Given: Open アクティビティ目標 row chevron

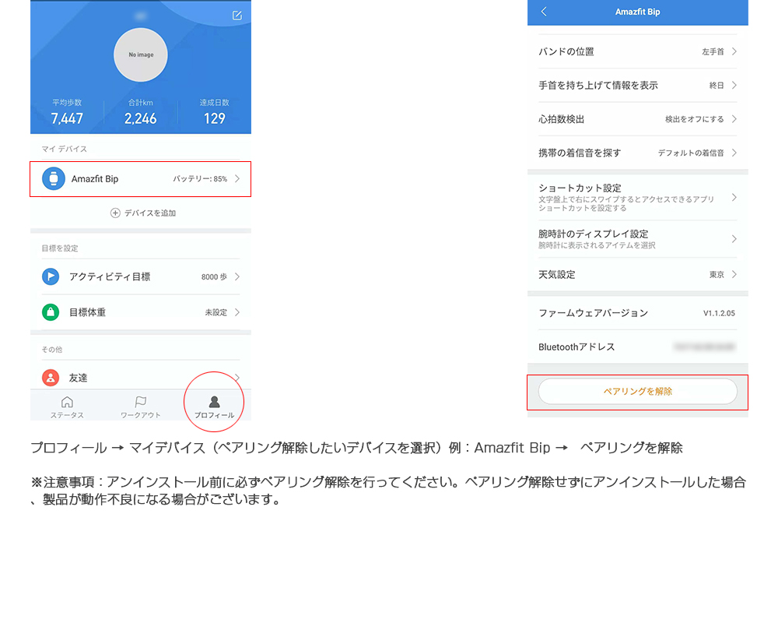Looking at the screenshot, I should coord(237,276).
